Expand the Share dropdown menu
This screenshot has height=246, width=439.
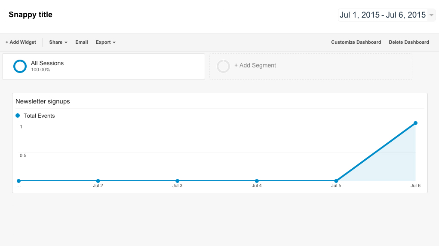pyautogui.click(x=58, y=42)
